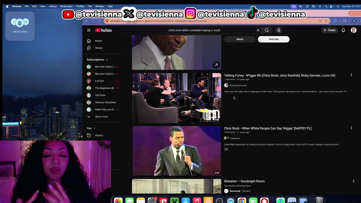
Task: Click the Visit site button
Action: click(274, 39)
